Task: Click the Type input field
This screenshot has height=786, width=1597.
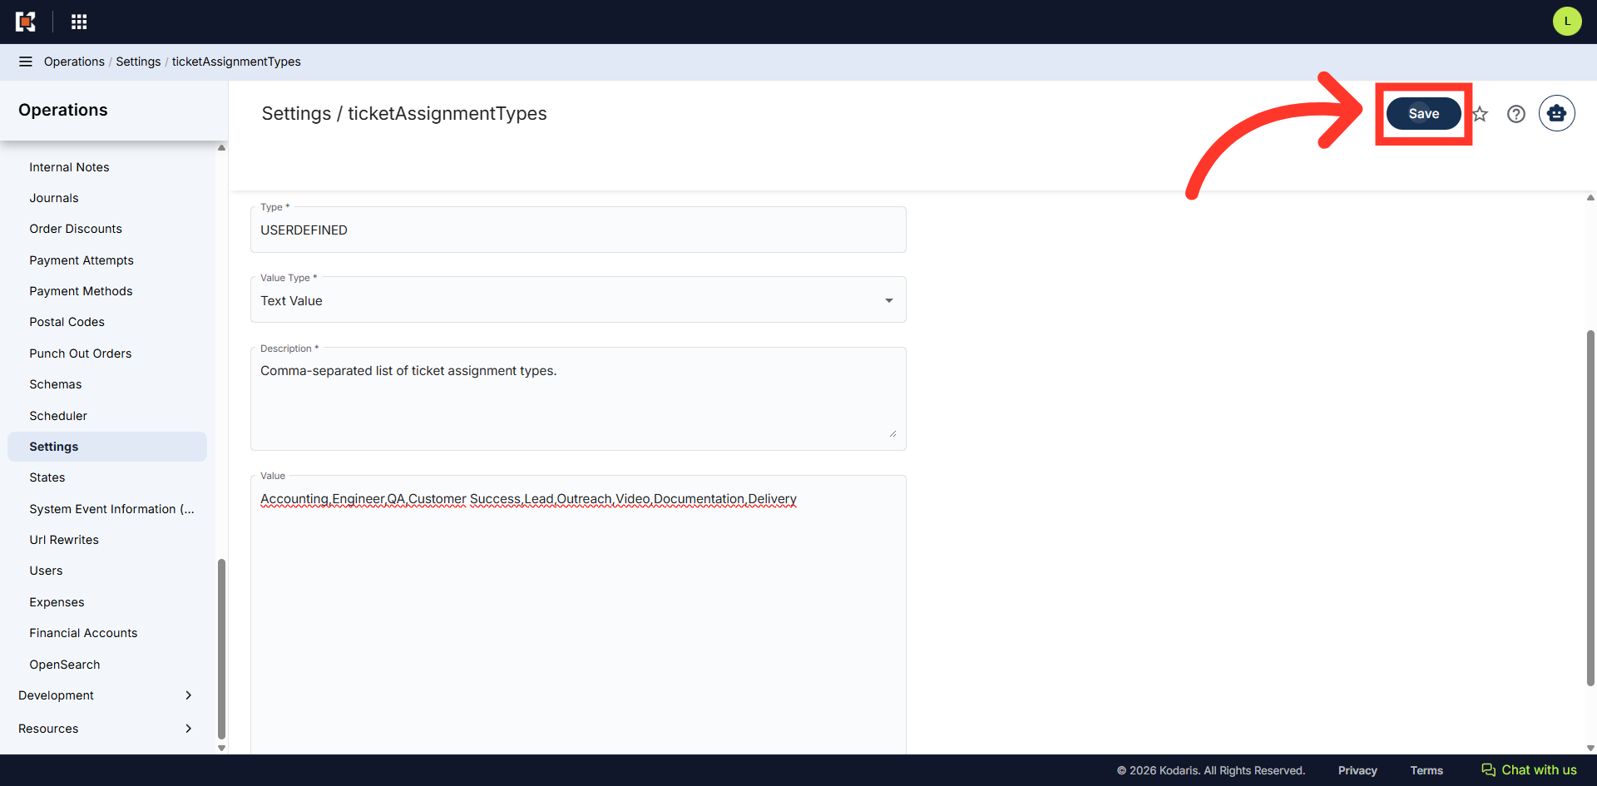Action: (x=578, y=230)
